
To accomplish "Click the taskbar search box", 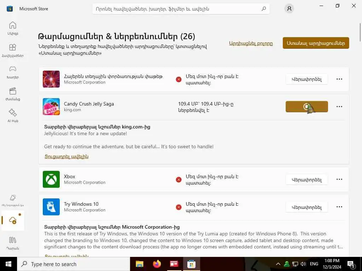I will coord(74,264).
